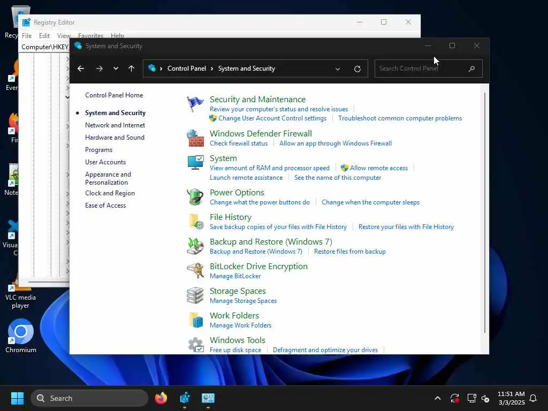Open Network and Internet category

[x=115, y=125]
